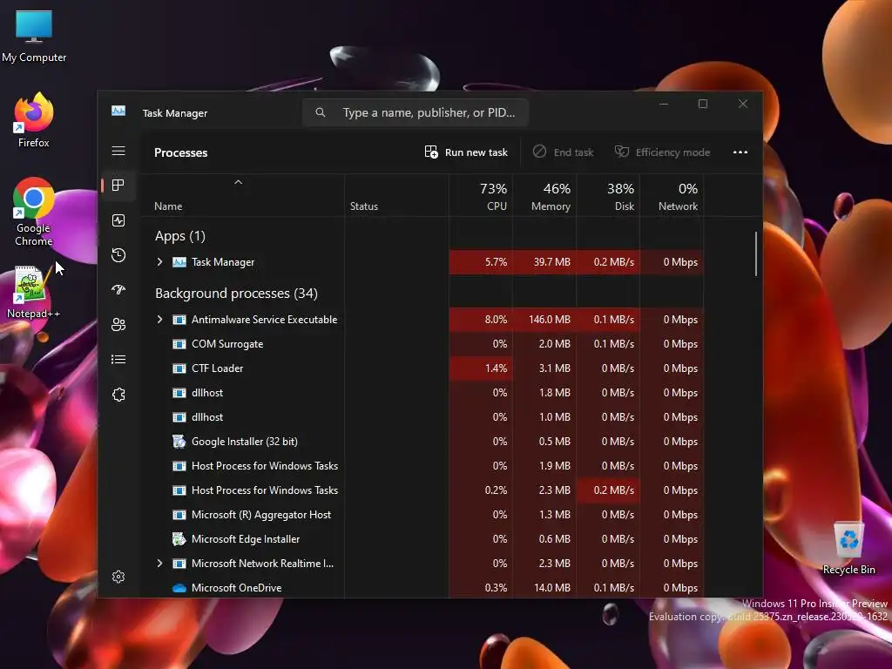
Task: Open the Performance sidebar icon
Action: click(x=118, y=220)
